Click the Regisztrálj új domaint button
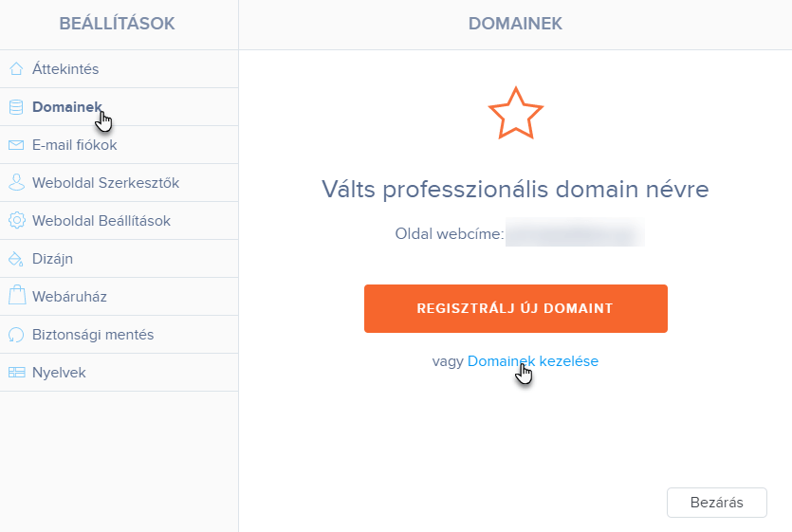 point(516,309)
